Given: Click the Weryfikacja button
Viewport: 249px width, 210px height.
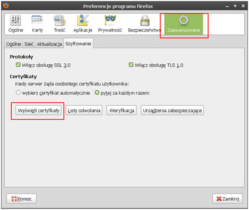Looking at the screenshot, I should tap(122, 111).
